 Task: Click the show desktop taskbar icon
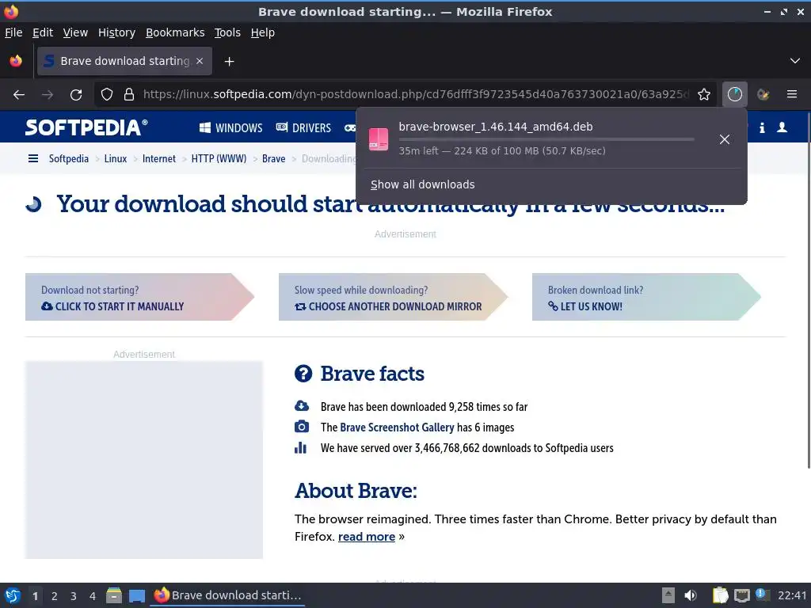(137, 596)
